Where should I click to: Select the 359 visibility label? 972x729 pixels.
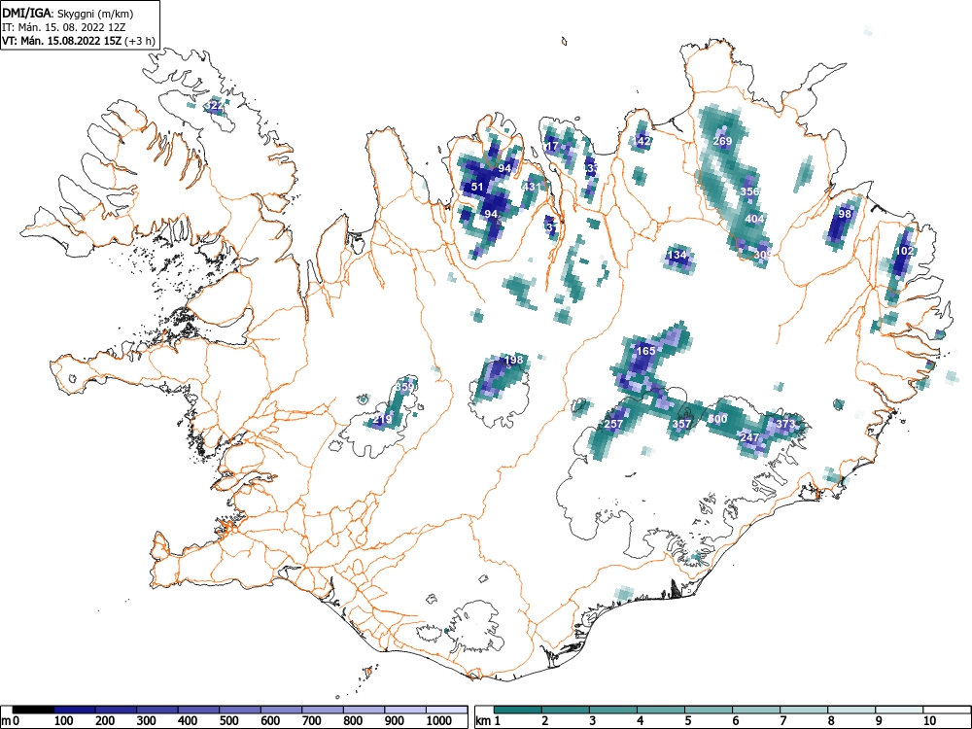(404, 388)
